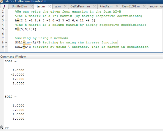Set breakpoint dash on line 5
Image resolution: width=163 pixels, height=131 pixels.
6,29
